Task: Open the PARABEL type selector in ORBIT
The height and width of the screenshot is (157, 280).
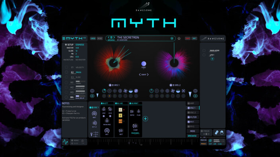Action: pyautogui.click(x=135, y=133)
